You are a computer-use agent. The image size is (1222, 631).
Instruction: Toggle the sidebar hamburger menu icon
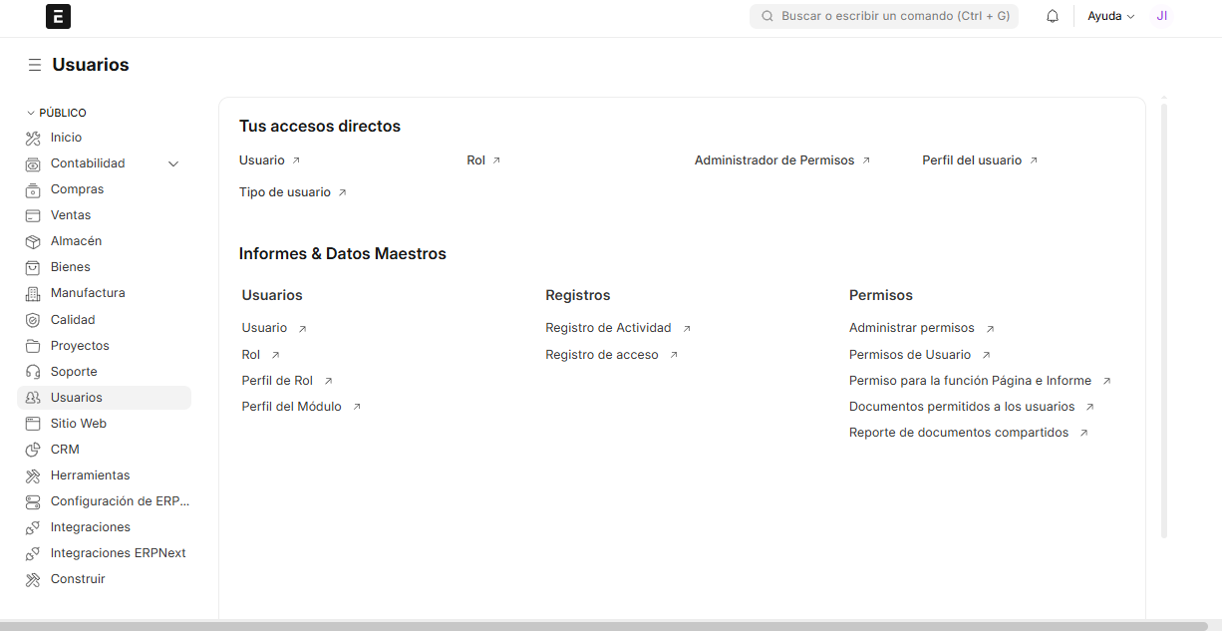35,65
